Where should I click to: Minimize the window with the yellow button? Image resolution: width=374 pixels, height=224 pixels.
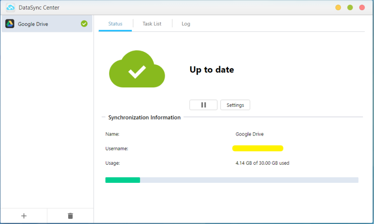[x=338, y=7]
